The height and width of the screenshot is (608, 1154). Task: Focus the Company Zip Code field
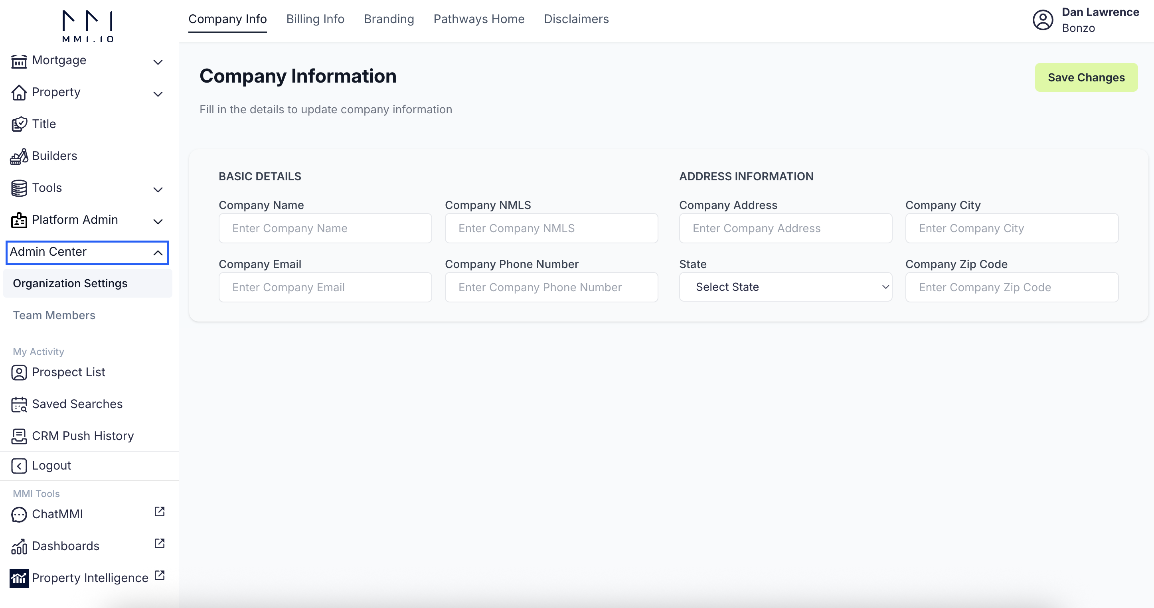point(1012,287)
